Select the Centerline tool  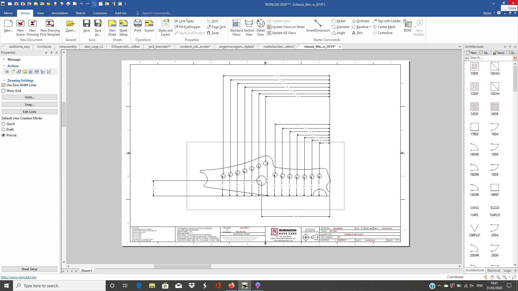tap(382, 33)
